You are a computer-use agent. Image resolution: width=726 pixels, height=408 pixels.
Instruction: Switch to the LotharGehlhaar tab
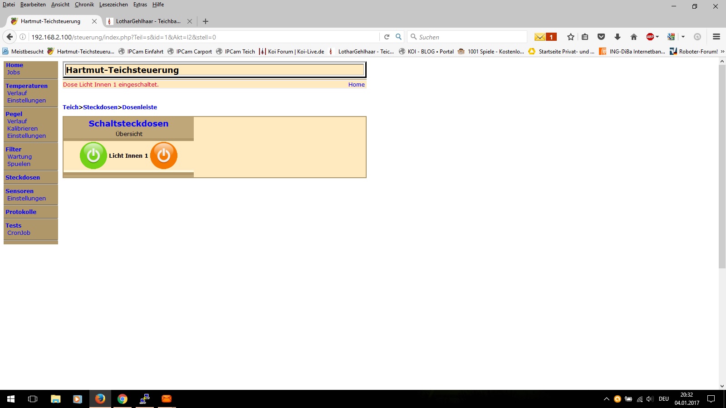click(147, 21)
